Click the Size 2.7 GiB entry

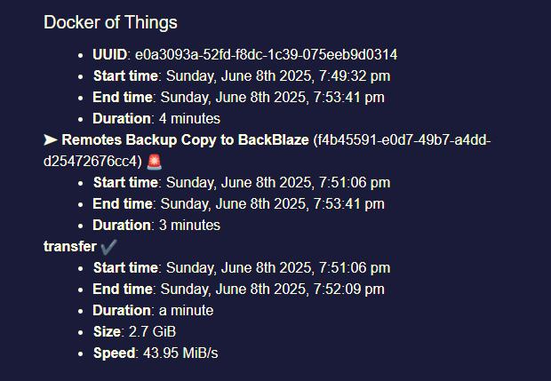click(134, 332)
